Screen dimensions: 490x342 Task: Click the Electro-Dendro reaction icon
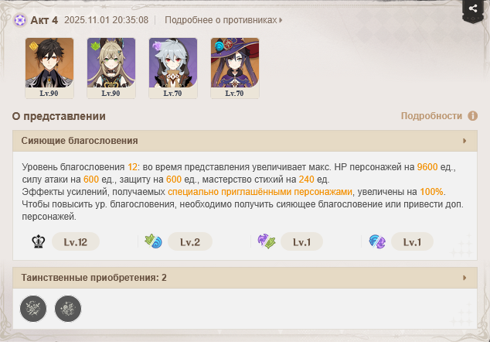click(266, 241)
